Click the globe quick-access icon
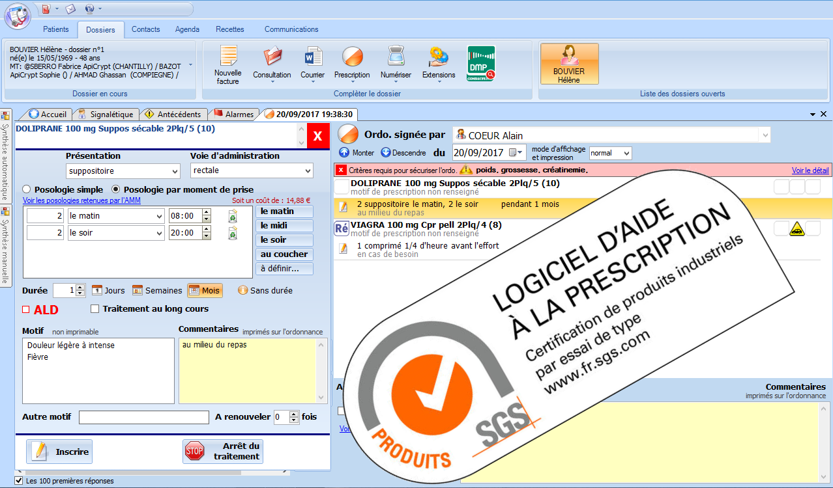Viewport: 833px width, 488px height. [x=89, y=8]
